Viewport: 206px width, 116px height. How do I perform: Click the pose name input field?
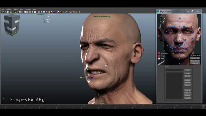[174, 70]
